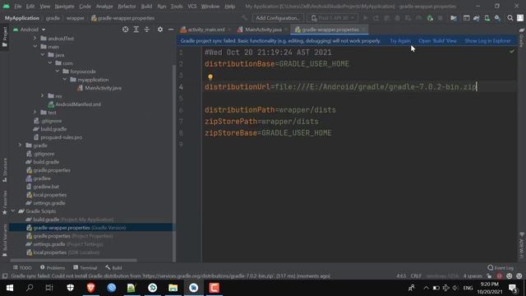Open the Android view dropdown
This screenshot has width=526, height=296.
tap(30, 30)
